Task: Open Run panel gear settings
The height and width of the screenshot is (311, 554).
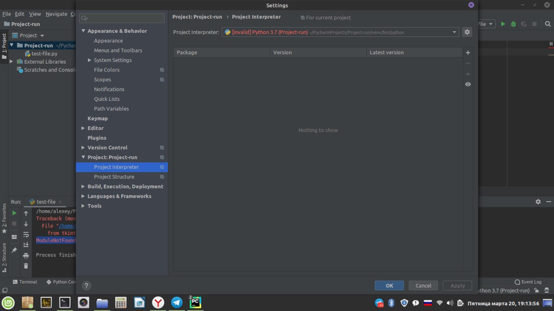Action: [x=538, y=202]
